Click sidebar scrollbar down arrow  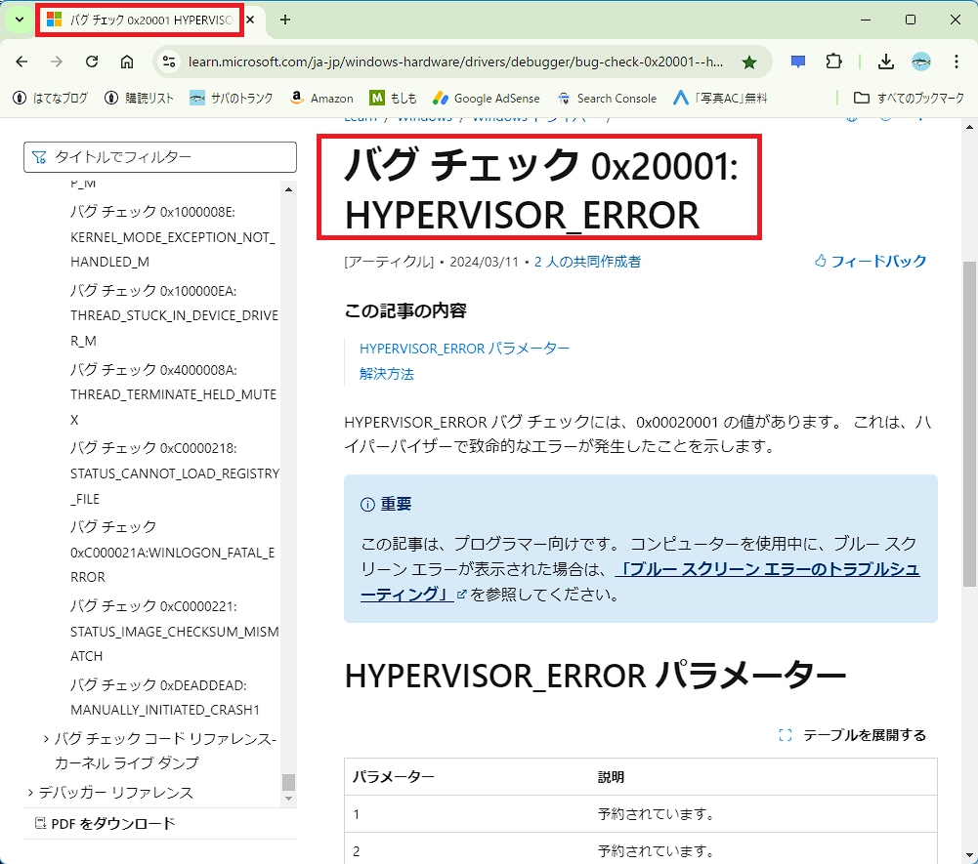tap(288, 799)
